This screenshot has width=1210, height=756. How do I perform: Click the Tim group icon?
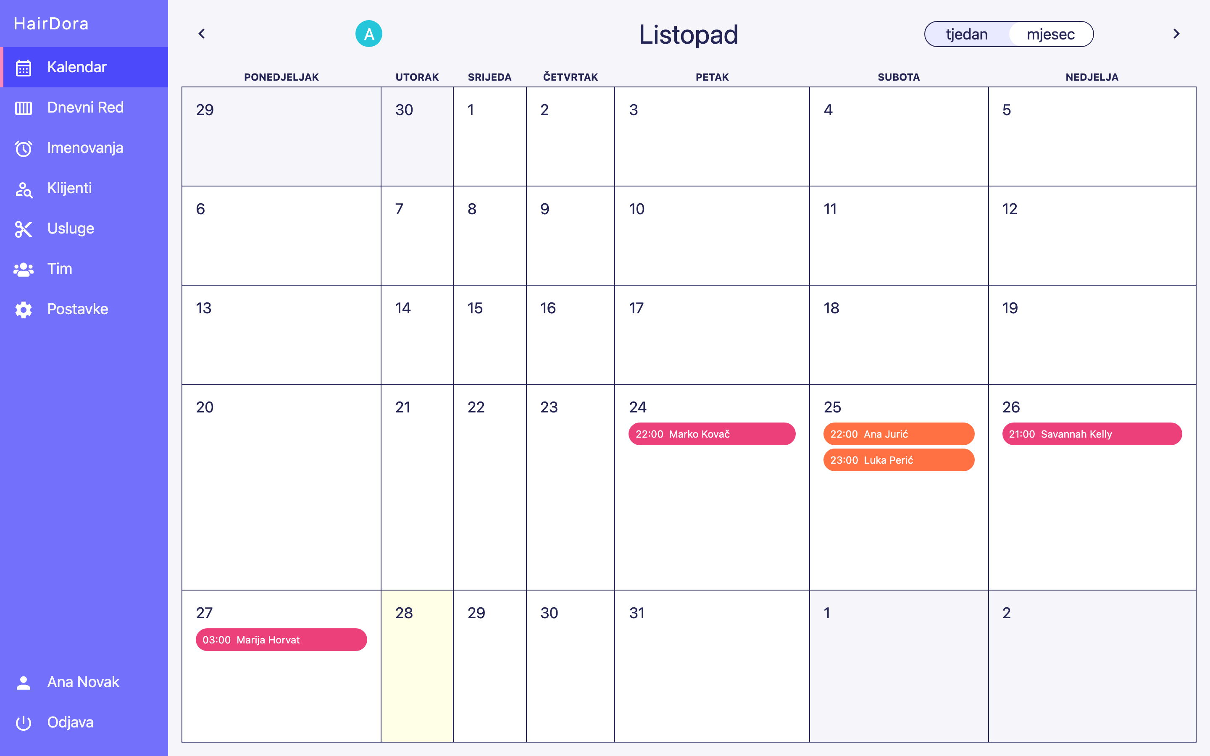click(24, 270)
